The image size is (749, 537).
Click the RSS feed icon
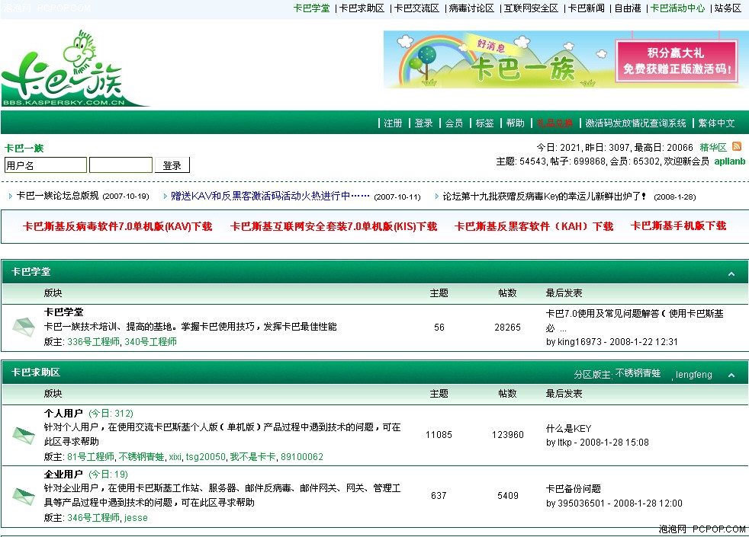pyautogui.click(x=737, y=146)
